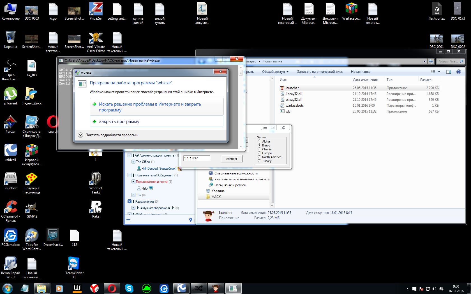Select the Europe server radio button
This screenshot has width=471, height=294.
pyautogui.click(x=259, y=153)
